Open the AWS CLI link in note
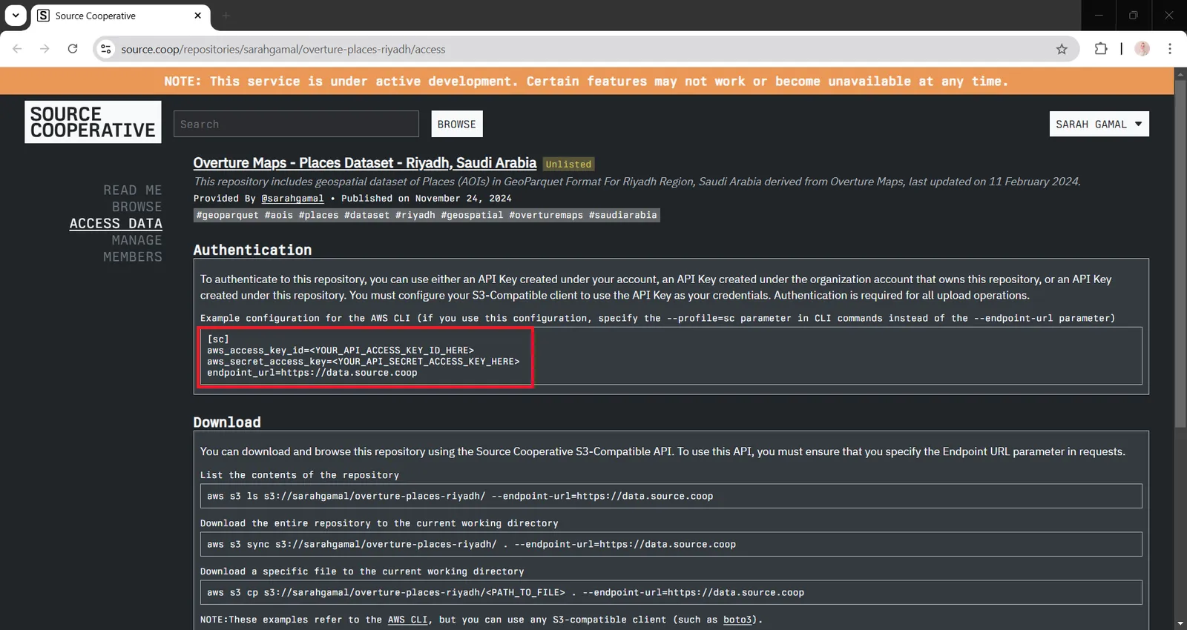The image size is (1187, 630). pos(407,620)
